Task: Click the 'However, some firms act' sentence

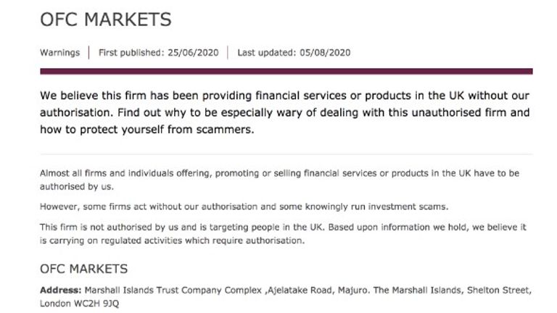Action: (x=244, y=206)
